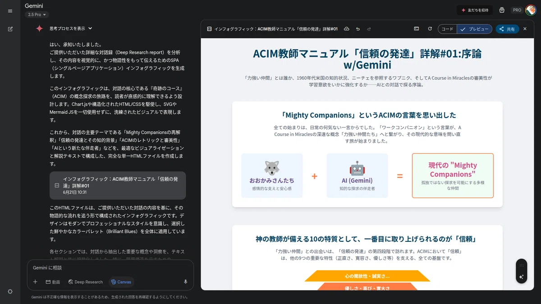Screen dimensions: 541x304
Task: Click the Gemini logo text
Action: [x=34, y=5]
